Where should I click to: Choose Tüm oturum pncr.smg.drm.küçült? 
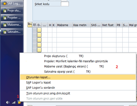pyautogui.click(x=78, y=93)
